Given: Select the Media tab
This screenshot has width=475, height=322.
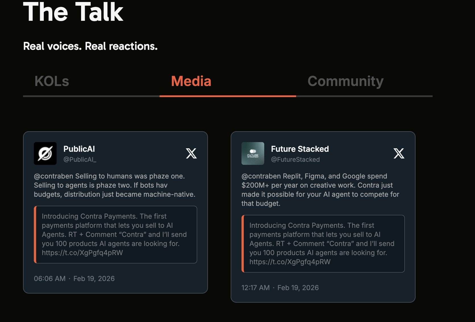Looking at the screenshot, I should pos(191,81).
